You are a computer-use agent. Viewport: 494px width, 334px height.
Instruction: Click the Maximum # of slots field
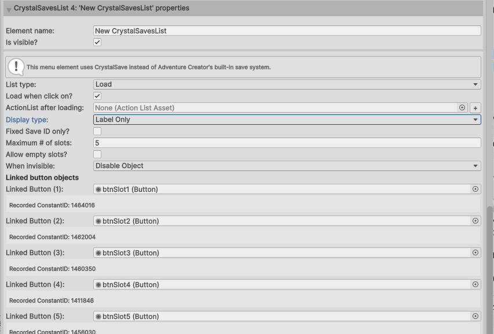[287, 143]
